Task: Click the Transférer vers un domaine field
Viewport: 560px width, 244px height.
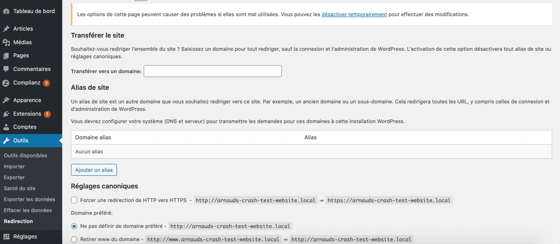Action: click(212, 71)
